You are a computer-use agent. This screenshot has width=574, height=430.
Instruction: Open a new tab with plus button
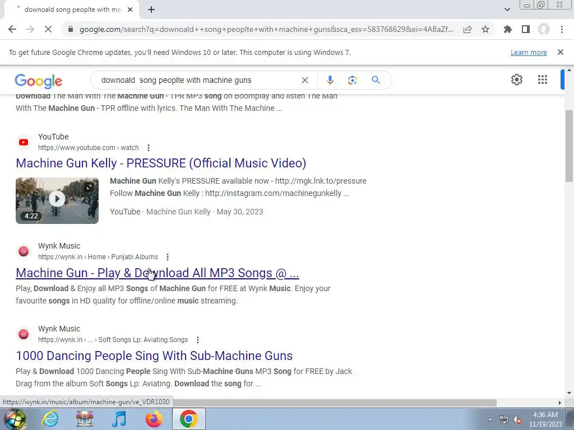click(151, 10)
